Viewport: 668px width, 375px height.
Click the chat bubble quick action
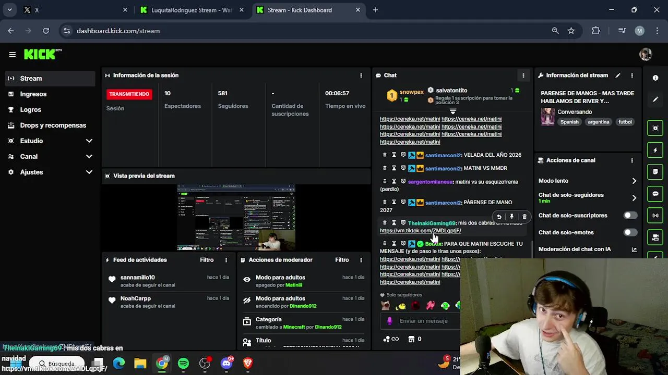click(x=655, y=194)
